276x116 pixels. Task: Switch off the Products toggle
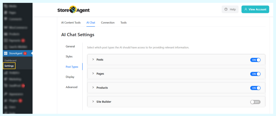[255, 88]
